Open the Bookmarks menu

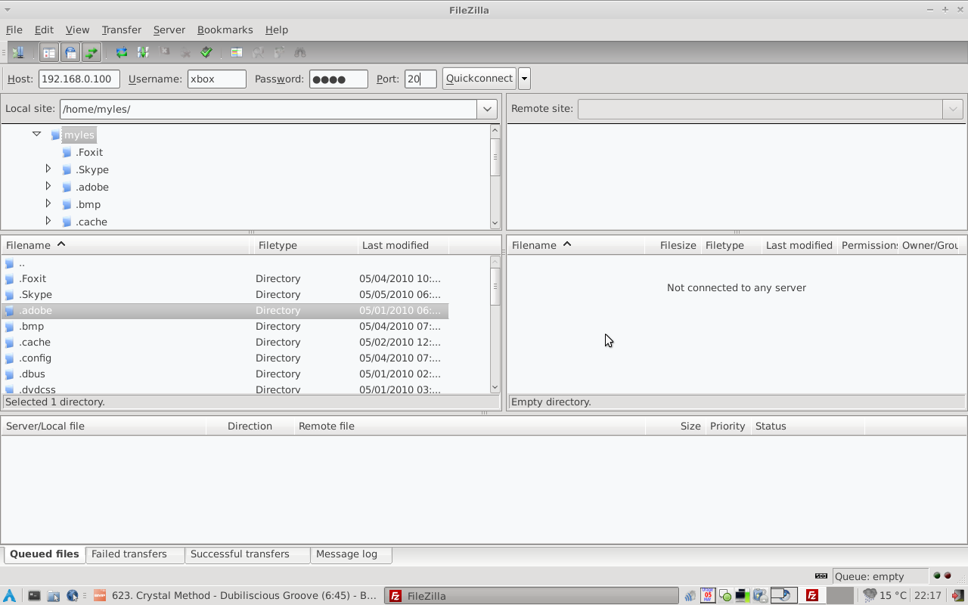click(225, 29)
